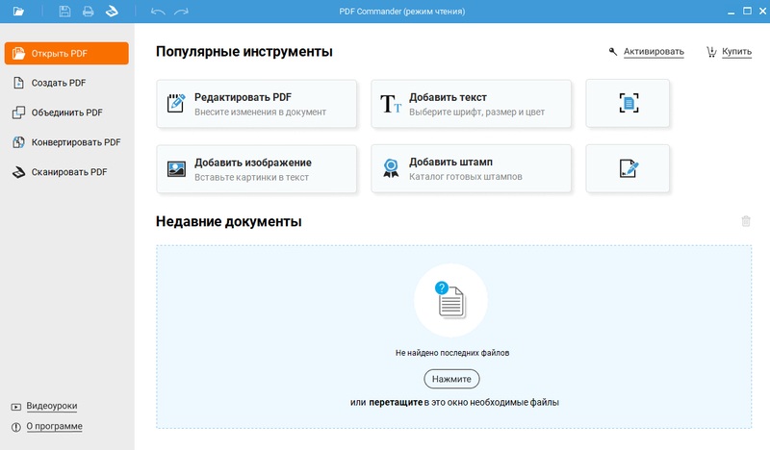Open Конвертировать PDF from the sidebar
This screenshot has width=770, height=450.
(65, 142)
